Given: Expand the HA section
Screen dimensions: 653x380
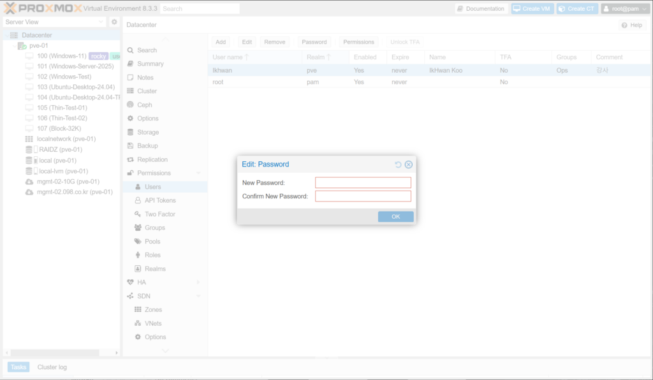Looking at the screenshot, I should [198, 282].
